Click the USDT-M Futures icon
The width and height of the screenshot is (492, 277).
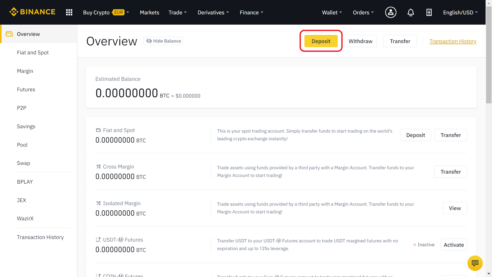98,240
